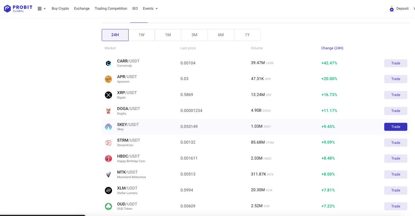Viewport: 415px width, 216px height.
Task: Open the OUD/USDT market name
Action: [x=127, y=204]
